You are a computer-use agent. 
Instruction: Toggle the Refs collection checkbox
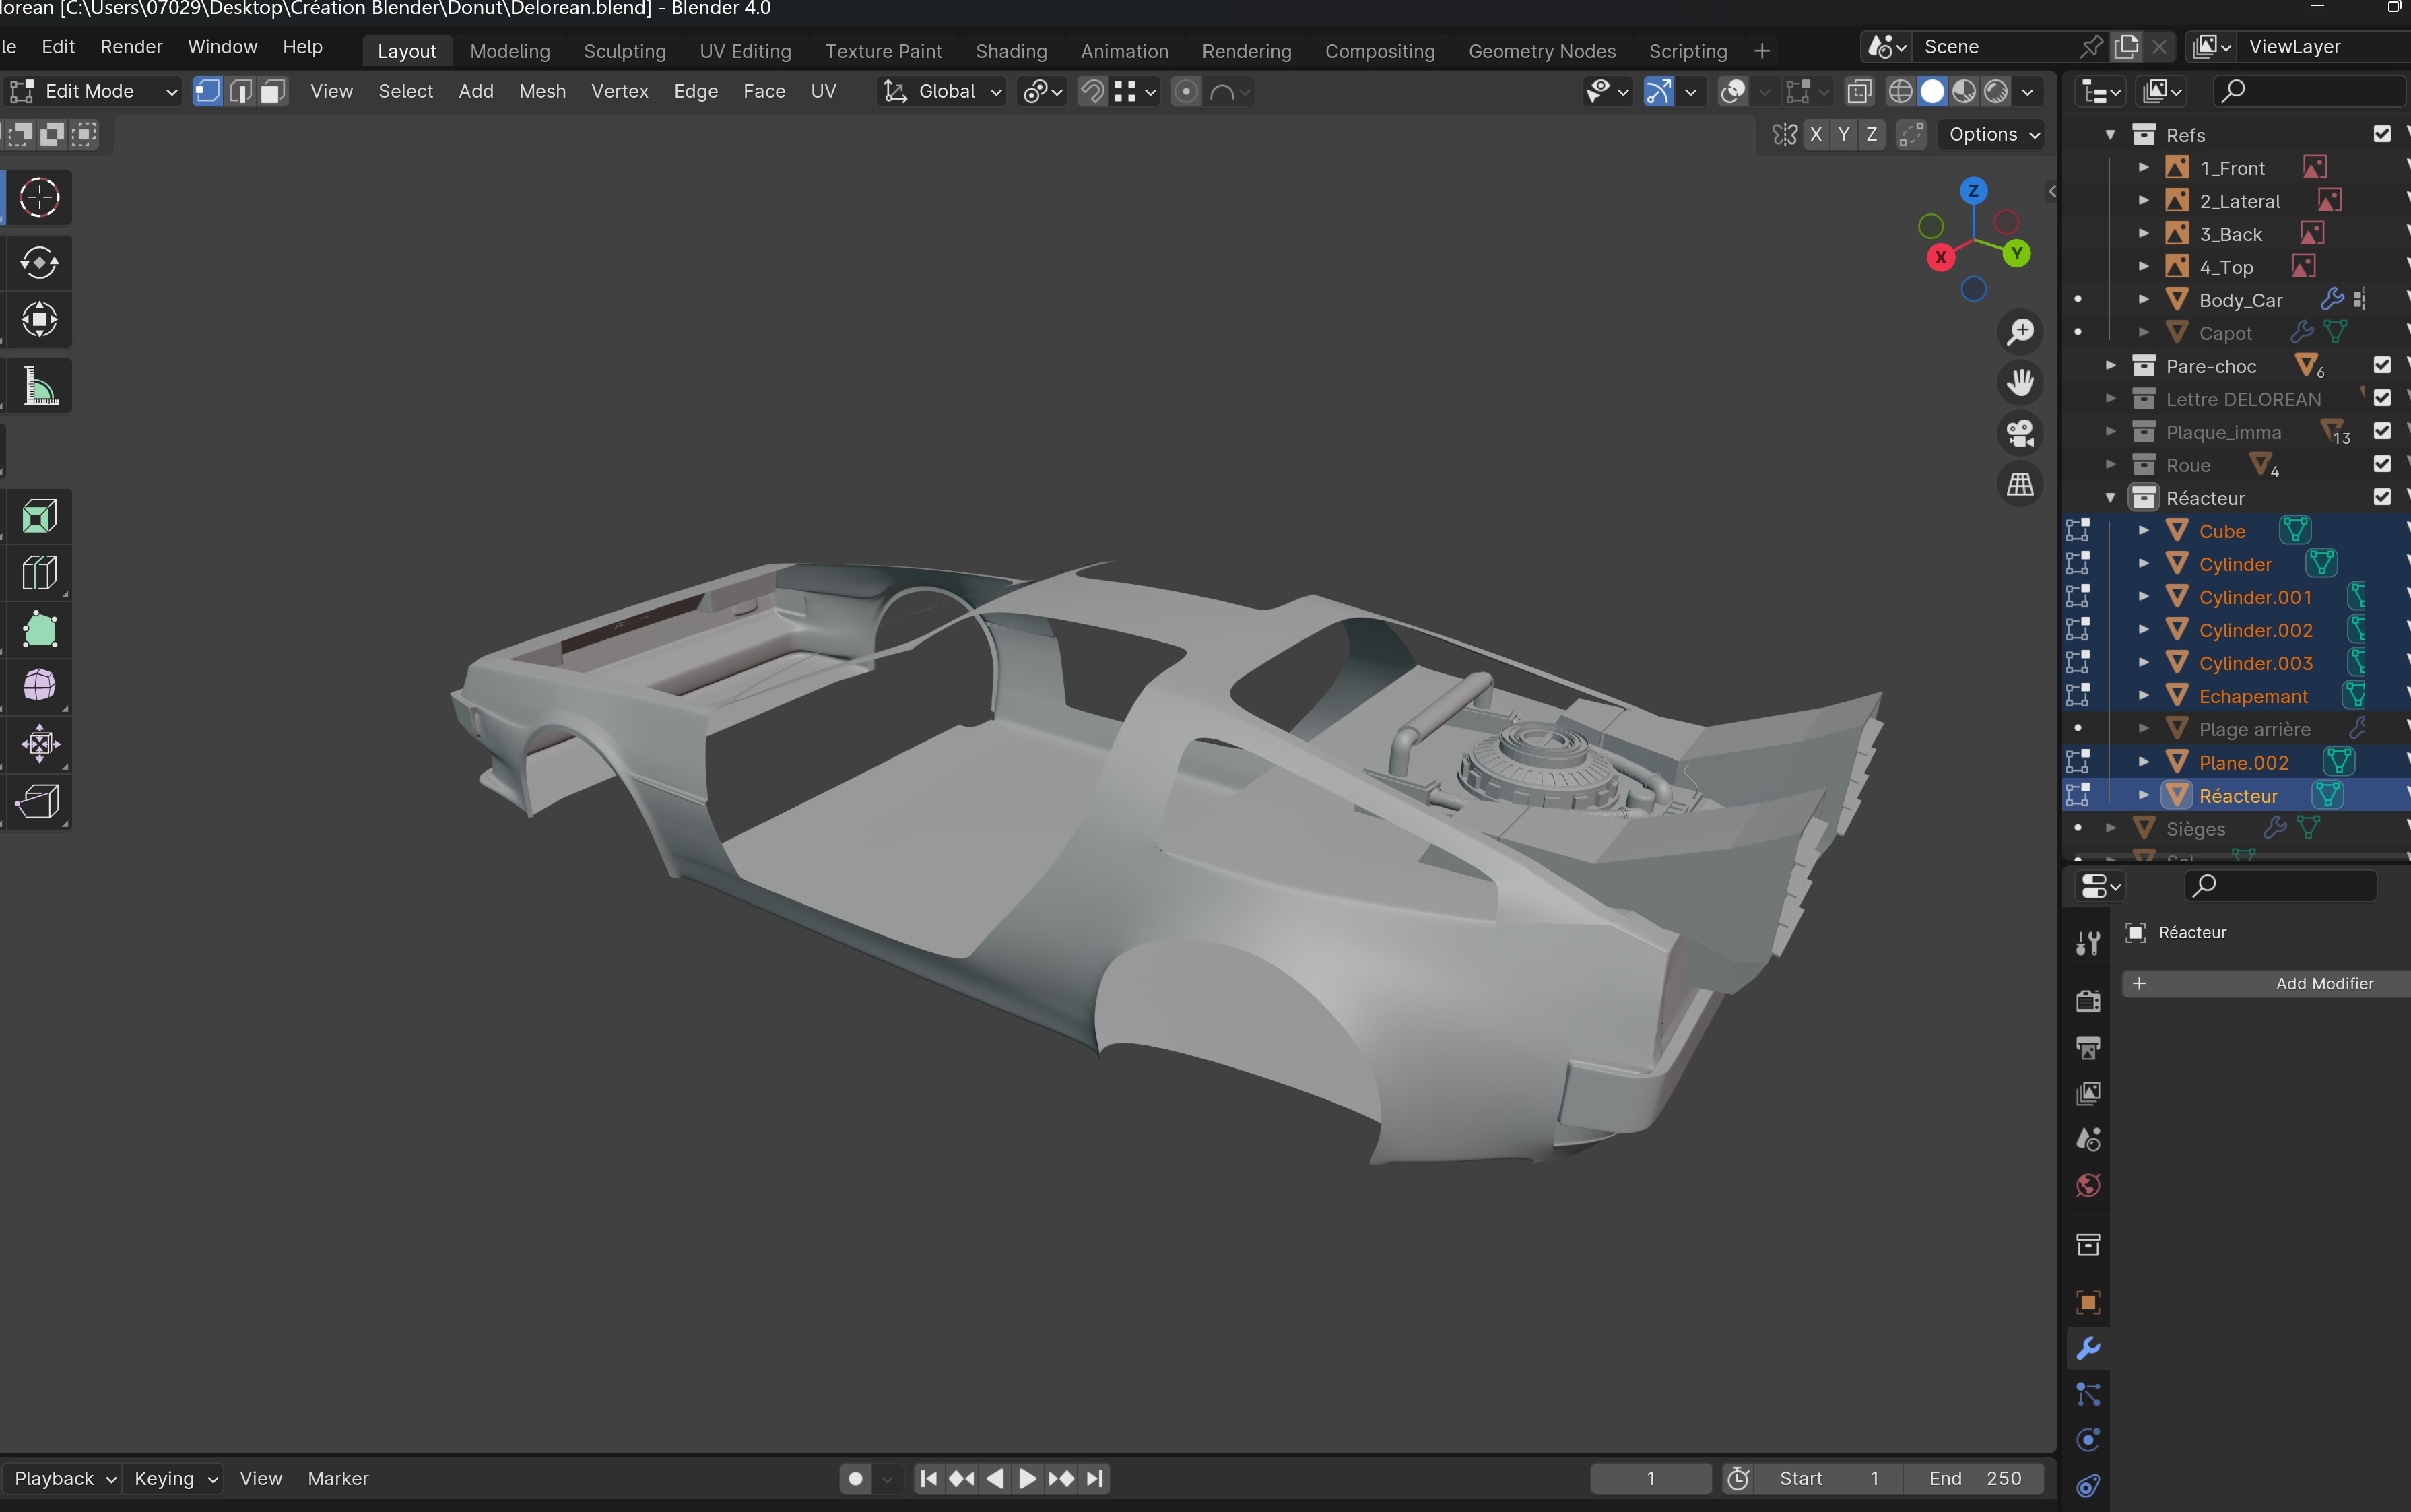click(2382, 134)
